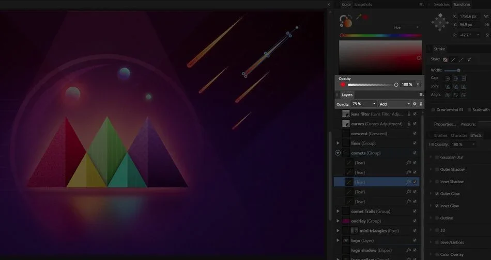Hide the overlay group layer

(x=415, y=221)
